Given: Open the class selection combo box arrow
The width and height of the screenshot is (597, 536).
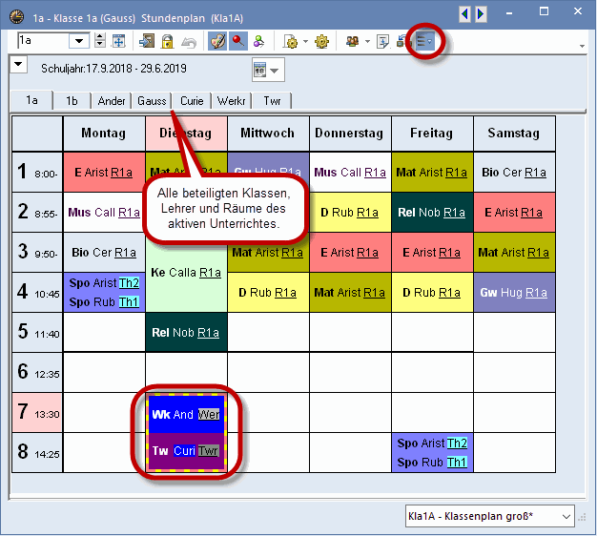Looking at the screenshot, I should point(79,41).
